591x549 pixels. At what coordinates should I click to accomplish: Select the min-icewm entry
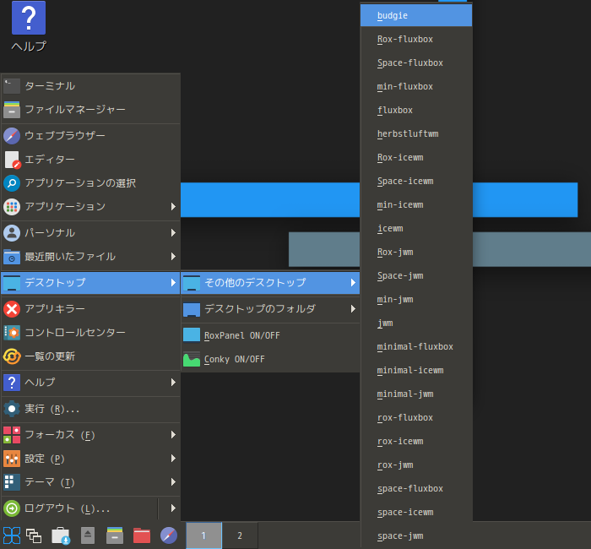click(416, 205)
